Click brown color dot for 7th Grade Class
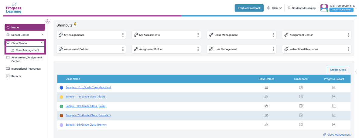Screen dimensions: 359x138 (61, 116)
